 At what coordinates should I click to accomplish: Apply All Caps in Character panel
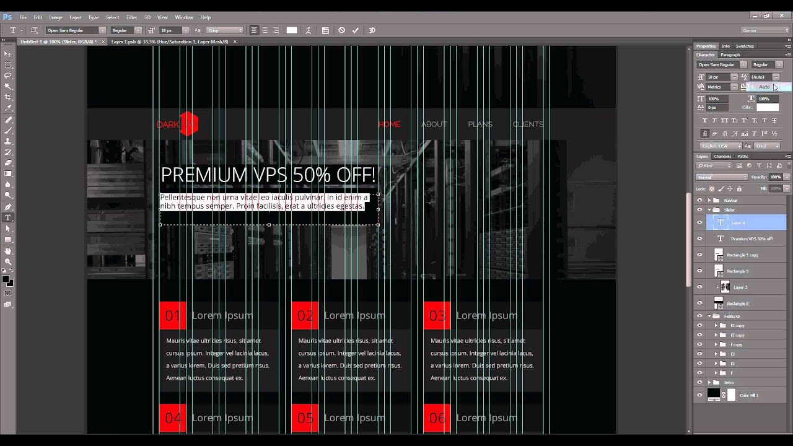724,120
